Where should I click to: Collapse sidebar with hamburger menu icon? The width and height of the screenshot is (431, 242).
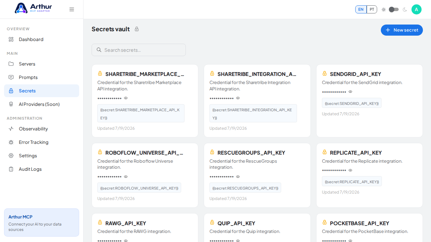(x=72, y=9)
